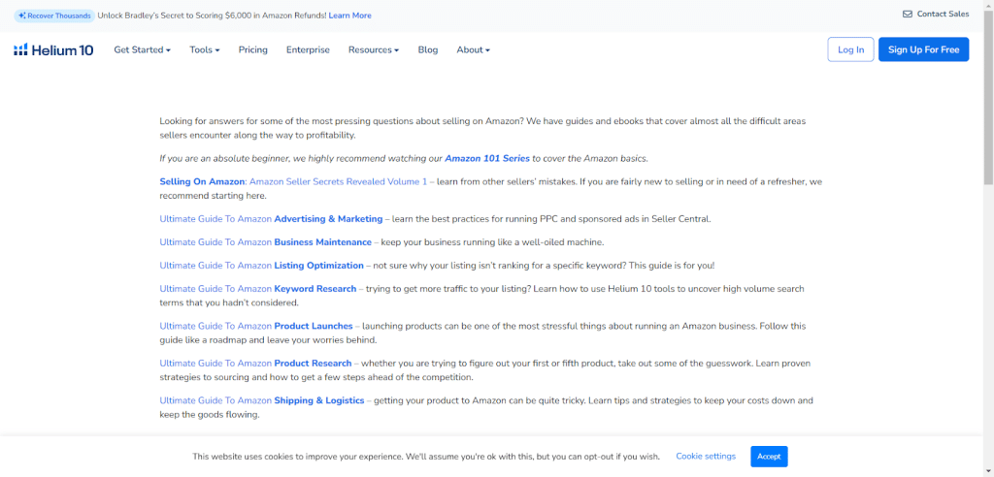The width and height of the screenshot is (994, 477).
Task: Click Learn More in the top banner
Action: (349, 16)
